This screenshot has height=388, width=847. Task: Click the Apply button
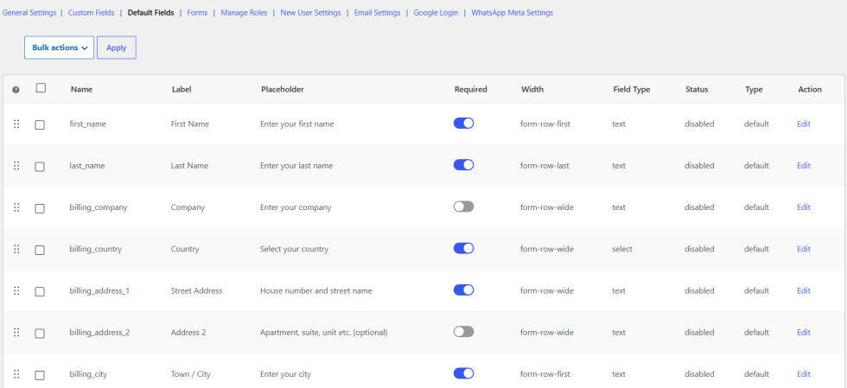pos(117,48)
